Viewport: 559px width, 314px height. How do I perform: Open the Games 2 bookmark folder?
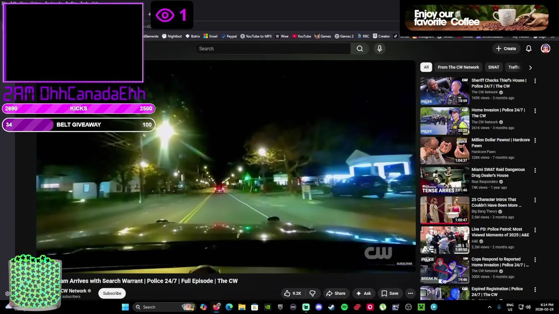pyautogui.click(x=344, y=36)
